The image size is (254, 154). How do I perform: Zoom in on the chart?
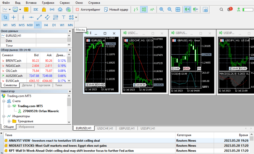click(x=162, y=9)
